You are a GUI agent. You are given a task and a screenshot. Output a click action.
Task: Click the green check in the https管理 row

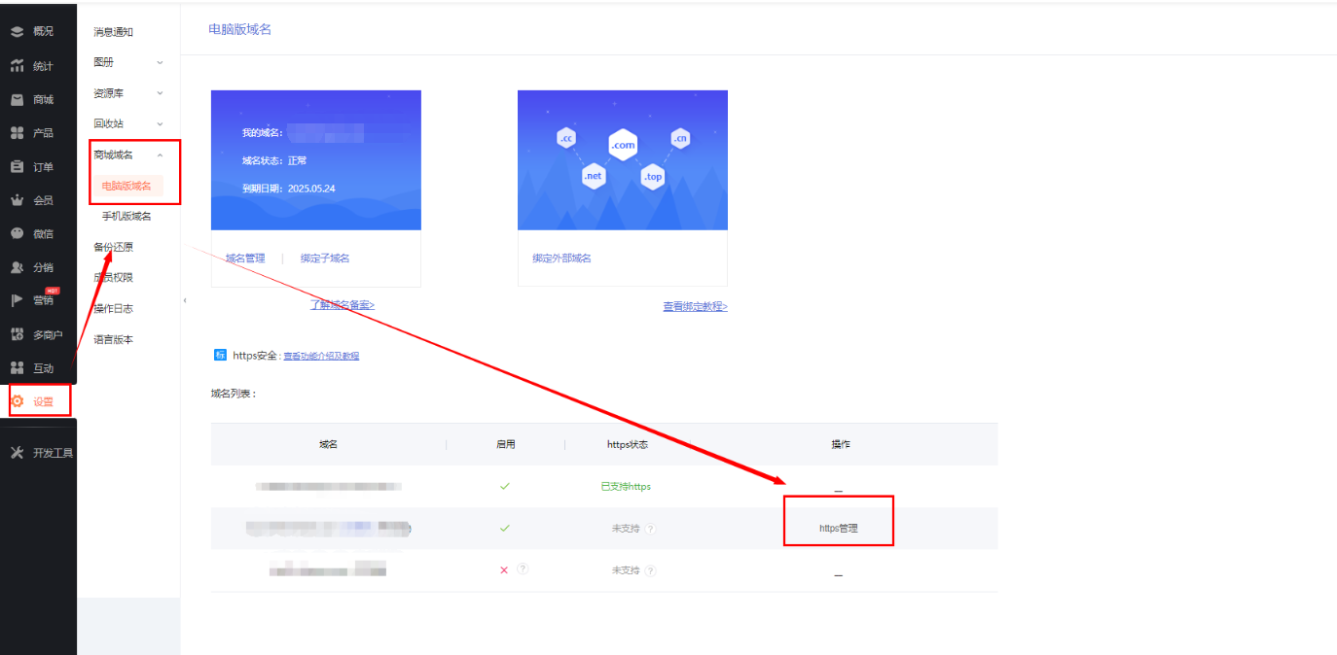tap(504, 529)
